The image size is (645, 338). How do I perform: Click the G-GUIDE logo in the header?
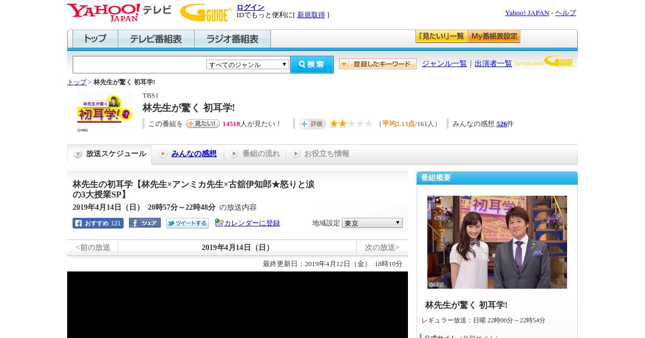pyautogui.click(x=206, y=12)
